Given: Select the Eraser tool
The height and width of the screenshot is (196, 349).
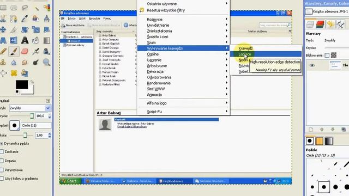Looking at the screenshot, I should point(25,51).
